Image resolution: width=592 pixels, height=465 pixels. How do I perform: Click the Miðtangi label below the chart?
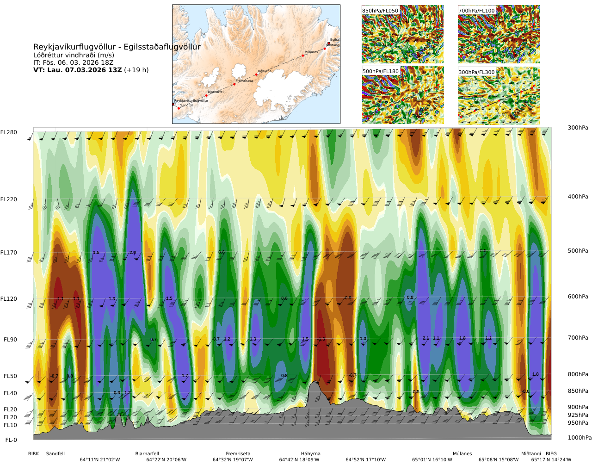click(x=531, y=454)
